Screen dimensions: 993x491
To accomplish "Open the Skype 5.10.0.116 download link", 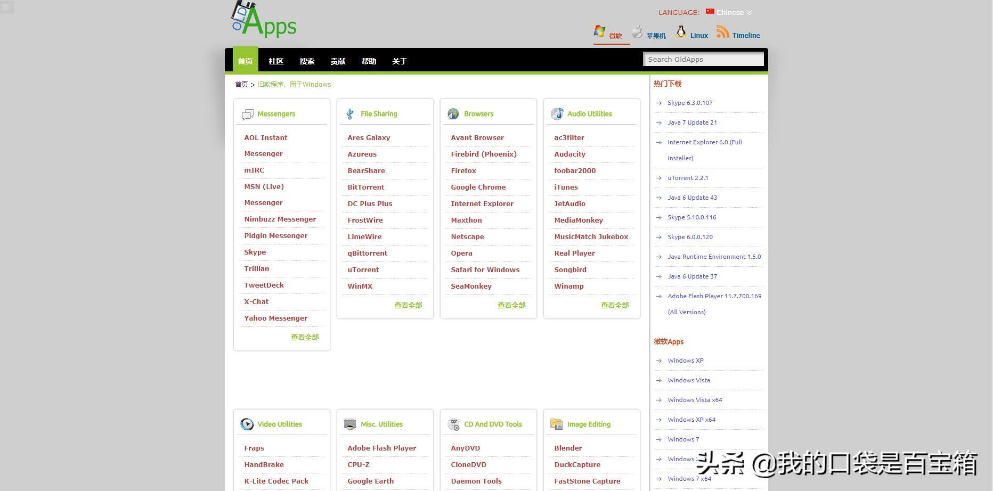I will [692, 217].
